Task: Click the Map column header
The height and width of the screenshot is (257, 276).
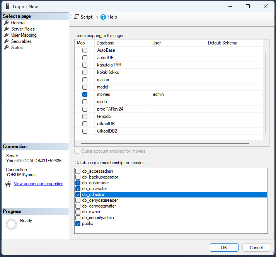Action: click(85, 43)
